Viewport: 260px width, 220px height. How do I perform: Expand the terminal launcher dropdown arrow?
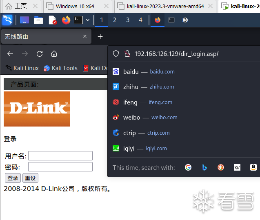(88, 20)
